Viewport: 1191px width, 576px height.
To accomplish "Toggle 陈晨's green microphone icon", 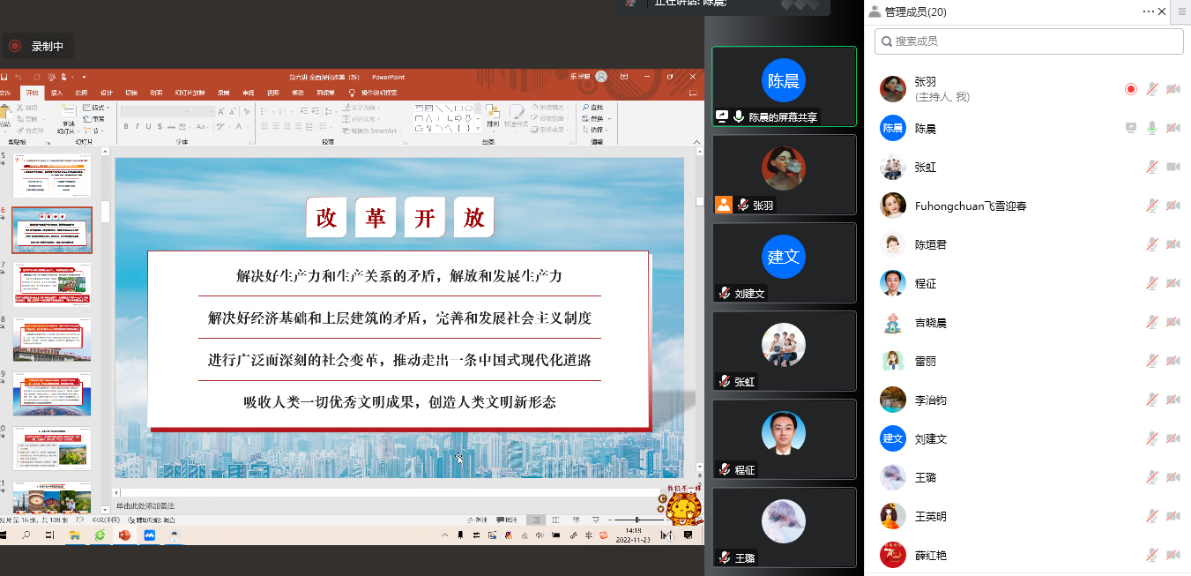I will pyautogui.click(x=1151, y=128).
